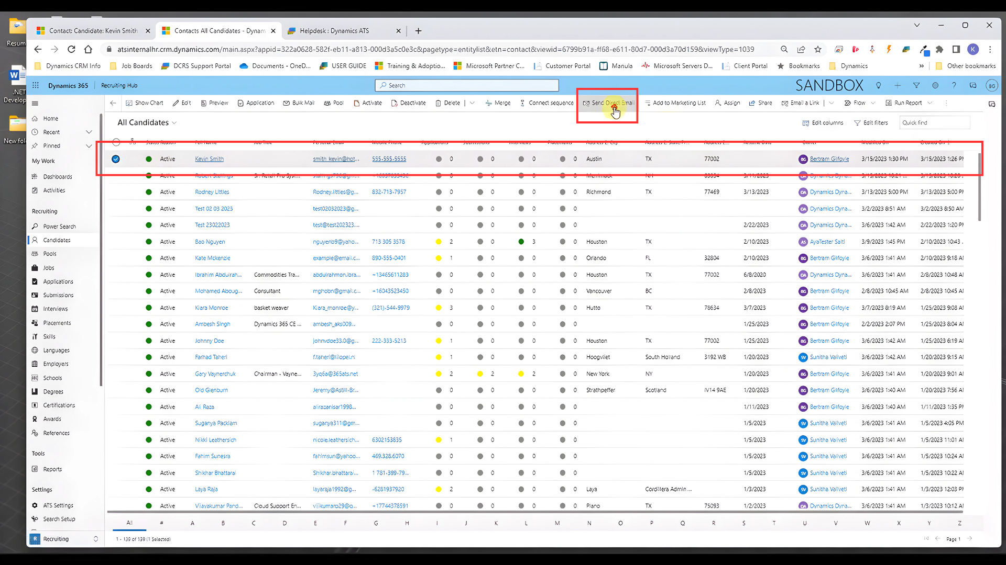Switch to the Helpdesk Dynamics ATS tab
Screen dimensions: 1006x565
[344, 31]
